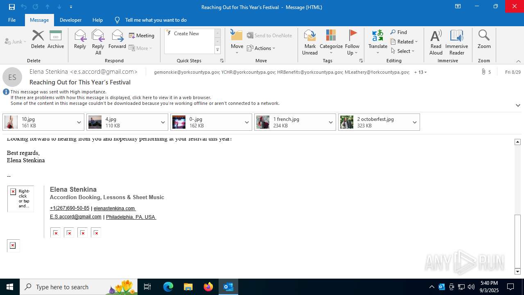The height and width of the screenshot is (295, 524).
Task: Open attachment 2 octoberfest.jpg
Action: coord(375,122)
